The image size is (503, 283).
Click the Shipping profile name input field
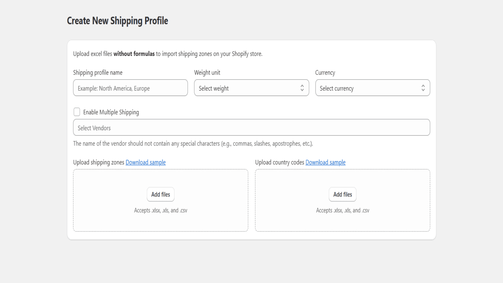pos(130,88)
